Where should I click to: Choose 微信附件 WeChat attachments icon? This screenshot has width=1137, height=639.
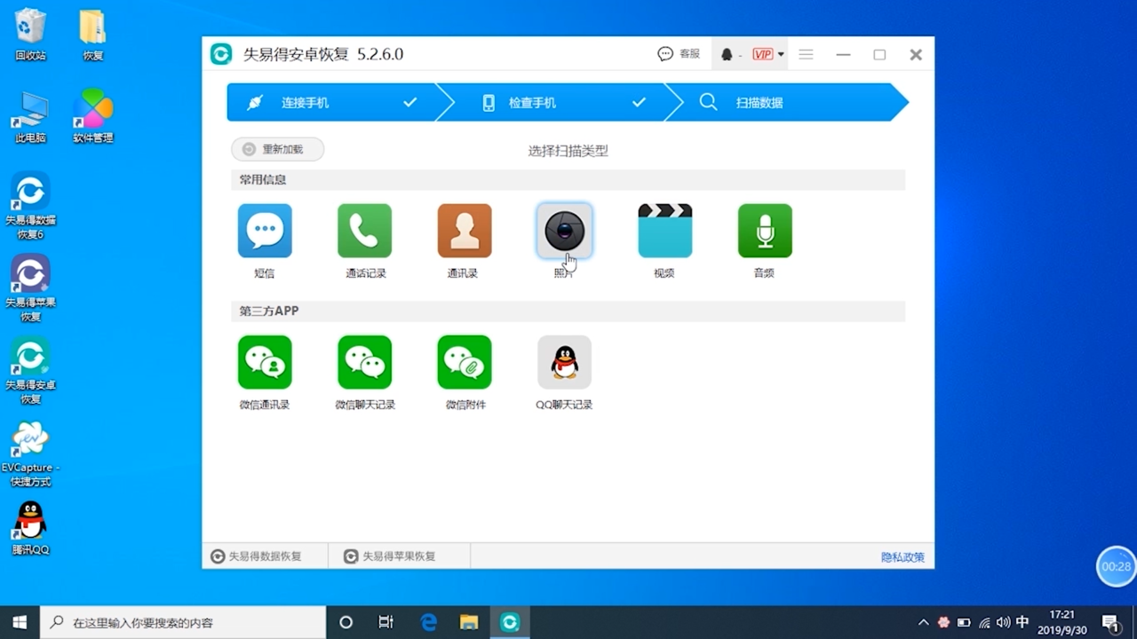(x=465, y=362)
